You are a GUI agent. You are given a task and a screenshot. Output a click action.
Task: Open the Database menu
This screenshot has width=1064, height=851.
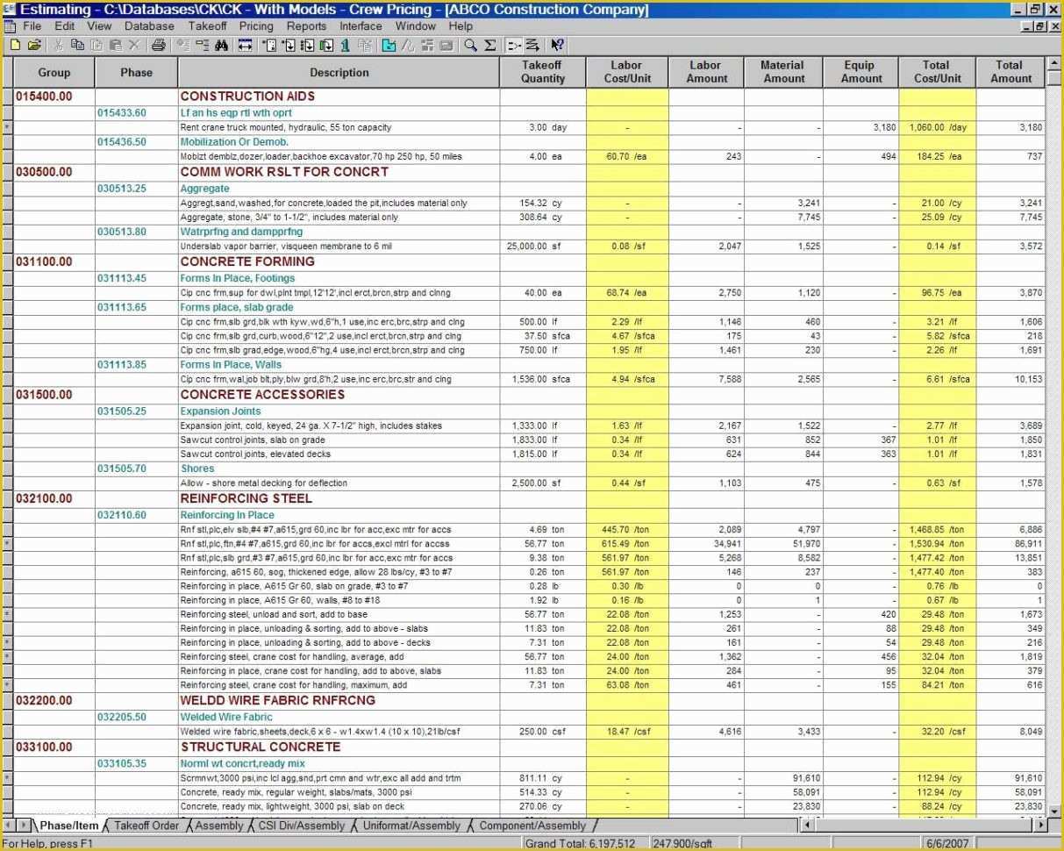149,26
